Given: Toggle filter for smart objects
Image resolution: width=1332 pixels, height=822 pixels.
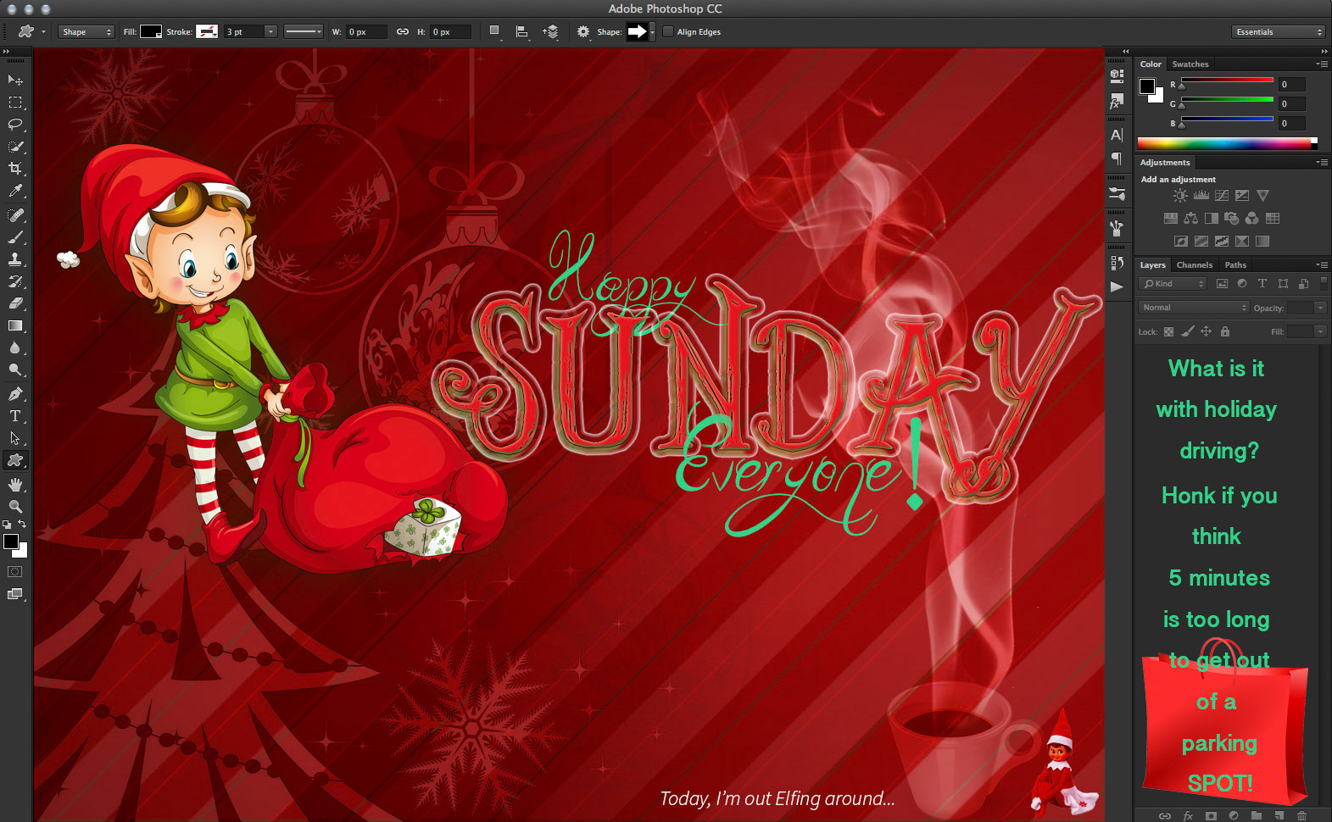Looking at the screenshot, I should click(1303, 284).
